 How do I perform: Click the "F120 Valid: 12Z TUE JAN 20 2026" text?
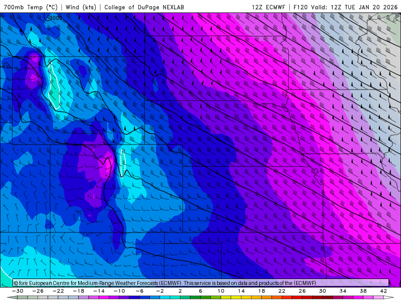[x=345, y=7]
